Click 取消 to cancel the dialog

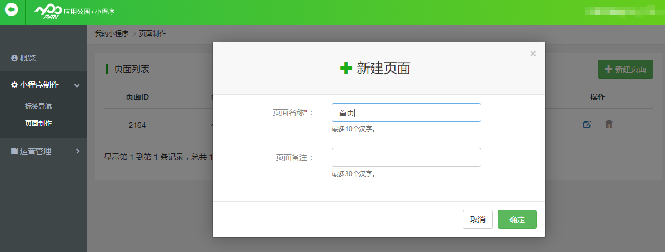pyautogui.click(x=477, y=219)
